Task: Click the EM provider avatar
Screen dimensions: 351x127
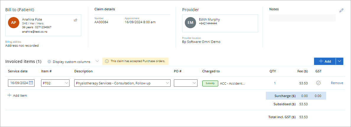Action: pos(190,22)
